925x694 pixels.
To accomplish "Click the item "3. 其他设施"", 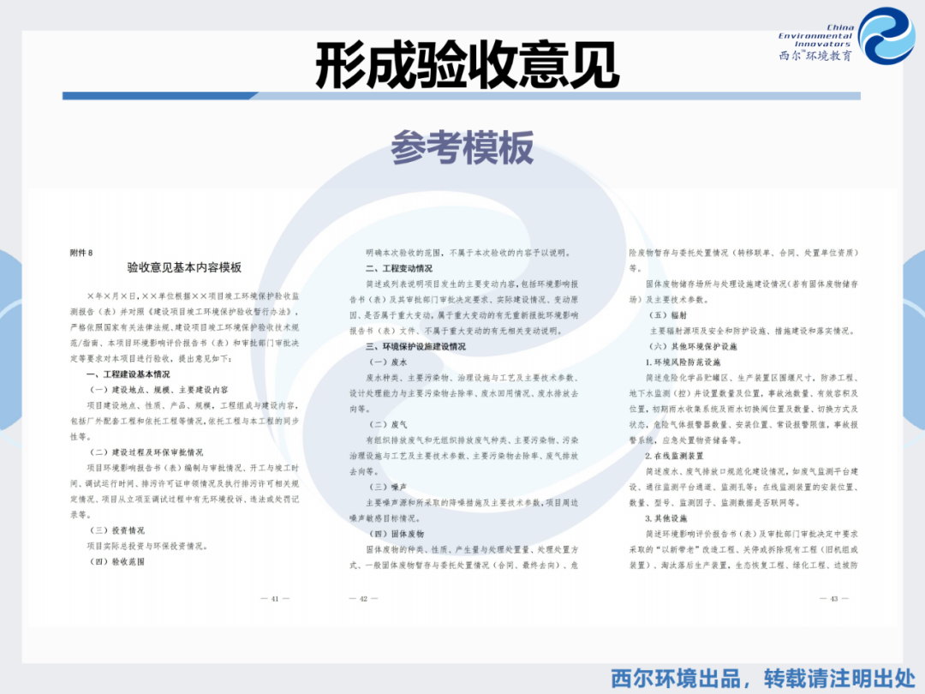I will (666, 518).
